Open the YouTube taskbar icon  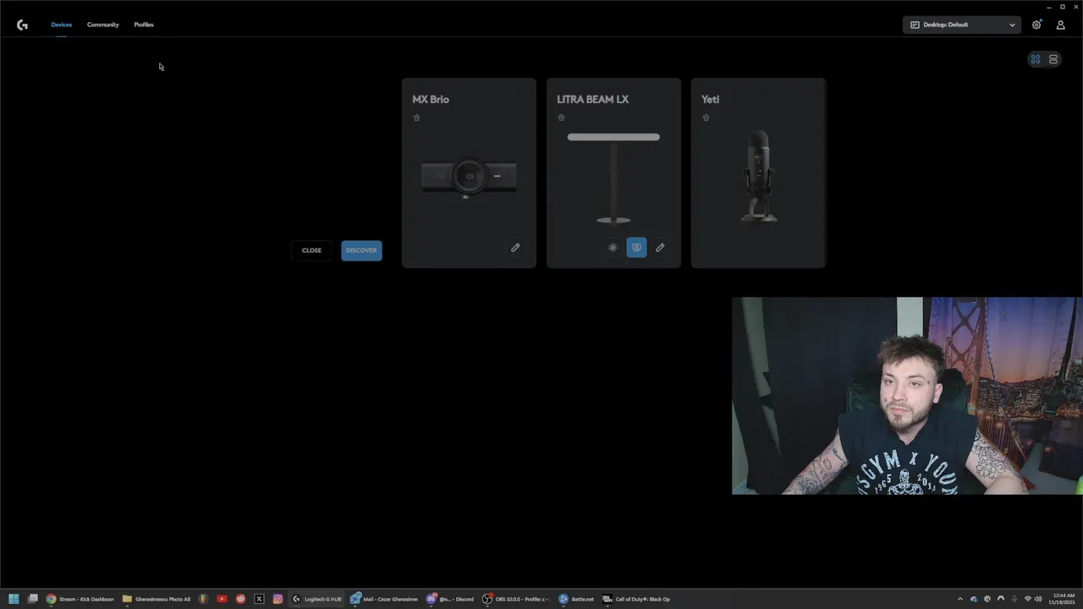222,599
